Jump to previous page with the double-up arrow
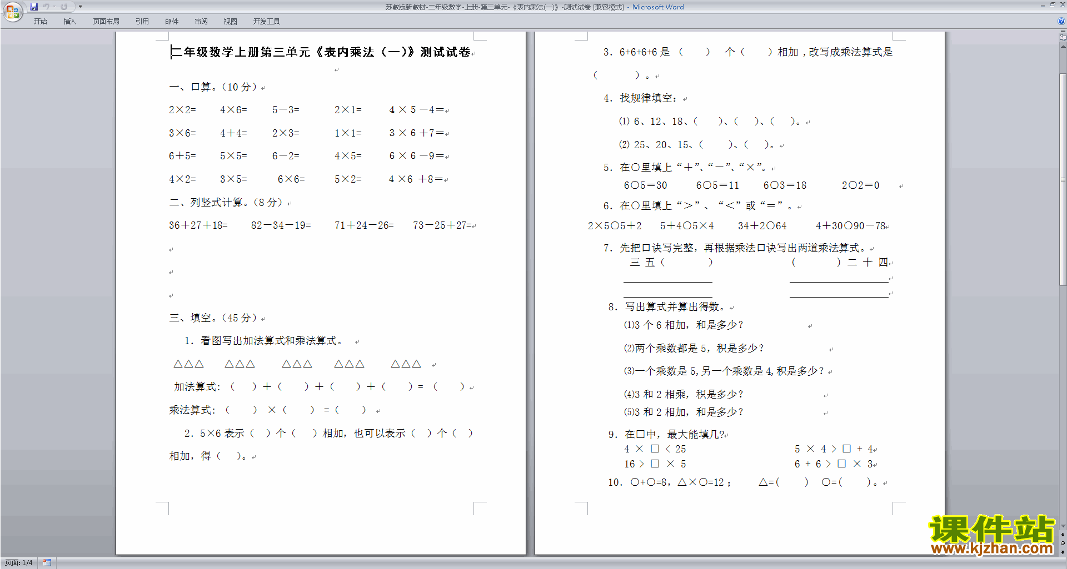The width and height of the screenshot is (1067, 569). point(1063,535)
